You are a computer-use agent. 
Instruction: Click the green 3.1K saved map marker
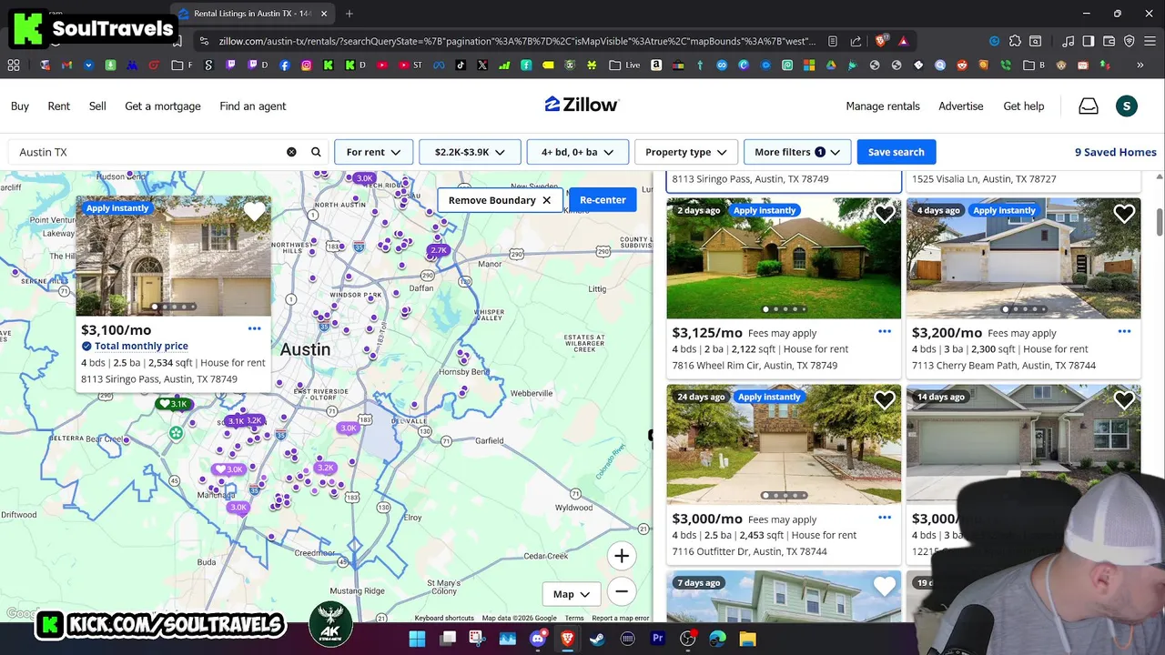(x=173, y=404)
